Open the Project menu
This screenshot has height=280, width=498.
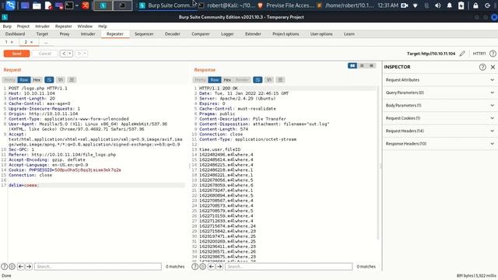coord(23,26)
